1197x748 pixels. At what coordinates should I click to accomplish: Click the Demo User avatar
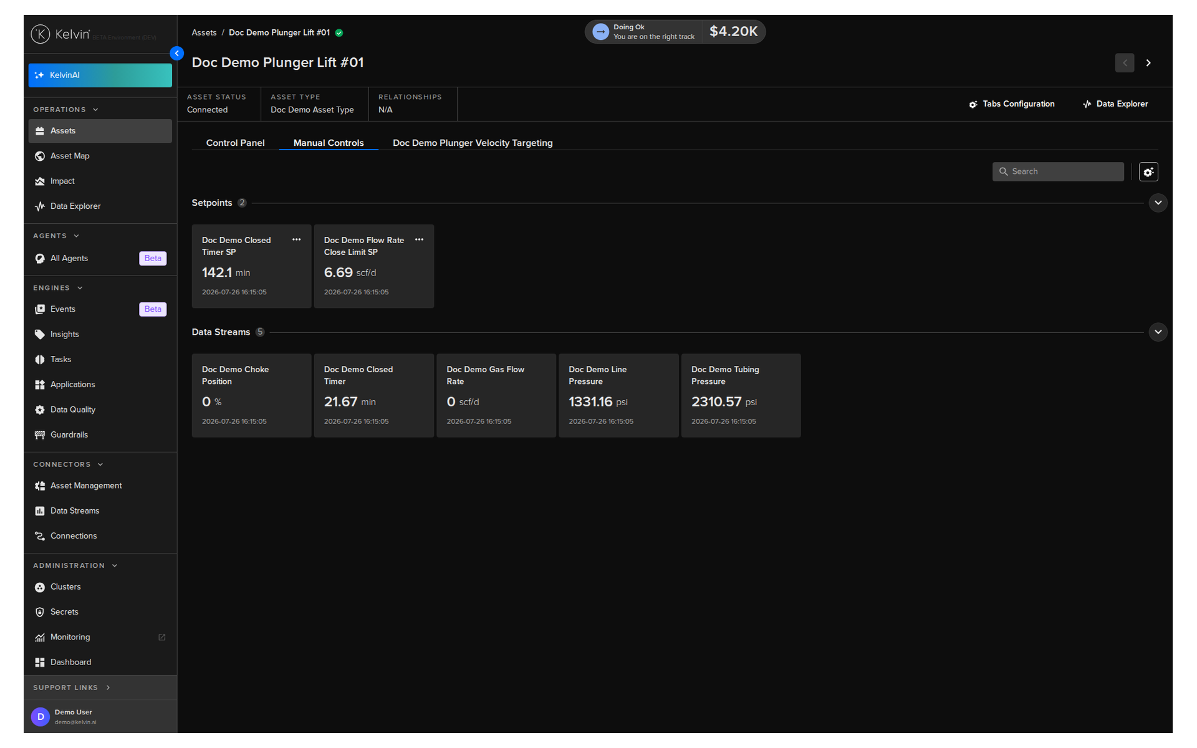[41, 717]
